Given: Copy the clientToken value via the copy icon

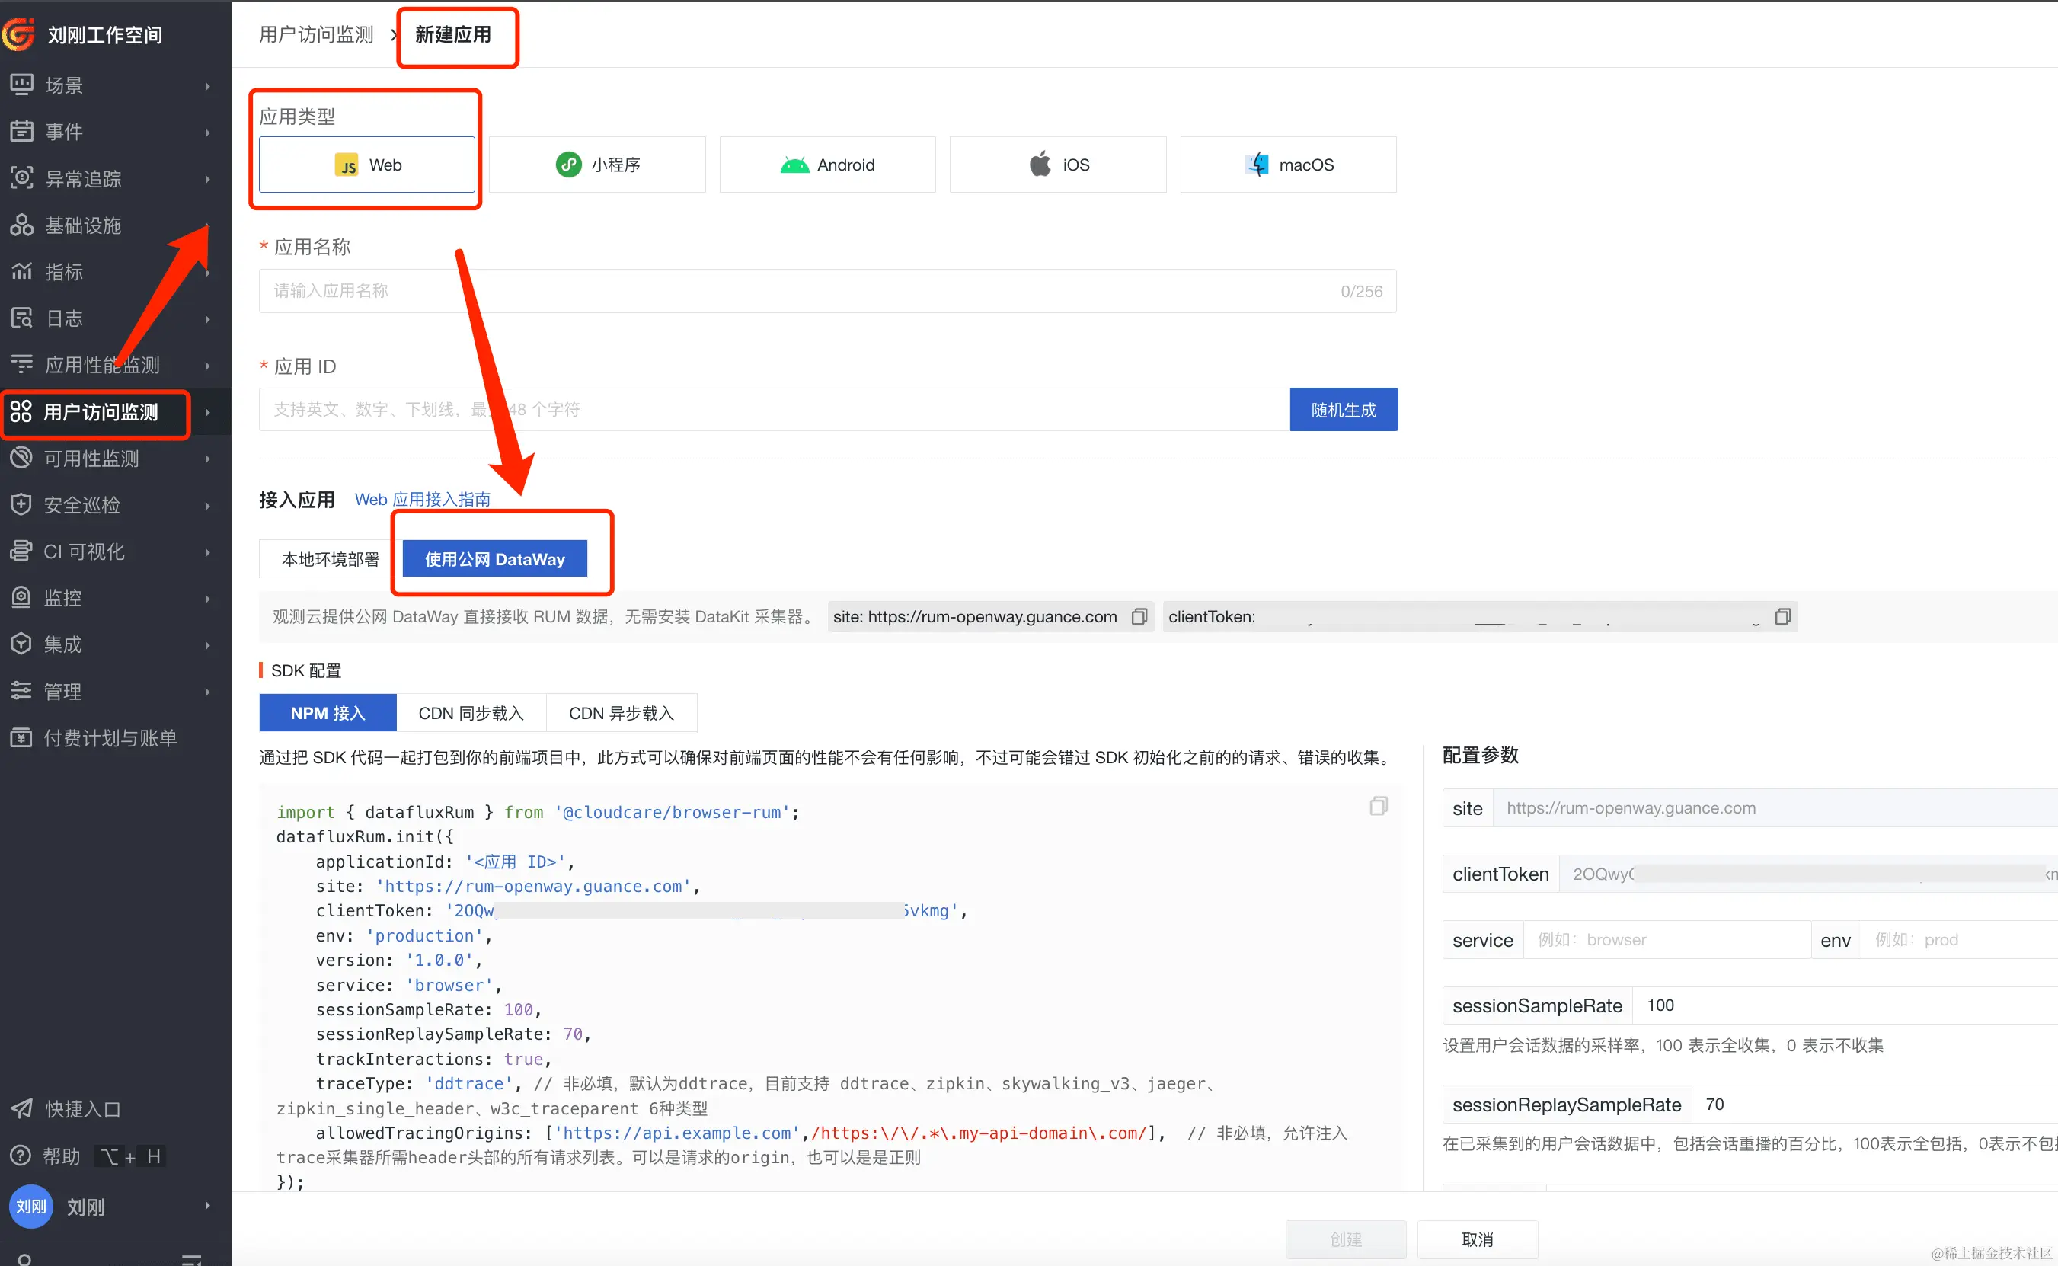Looking at the screenshot, I should click(x=1782, y=617).
